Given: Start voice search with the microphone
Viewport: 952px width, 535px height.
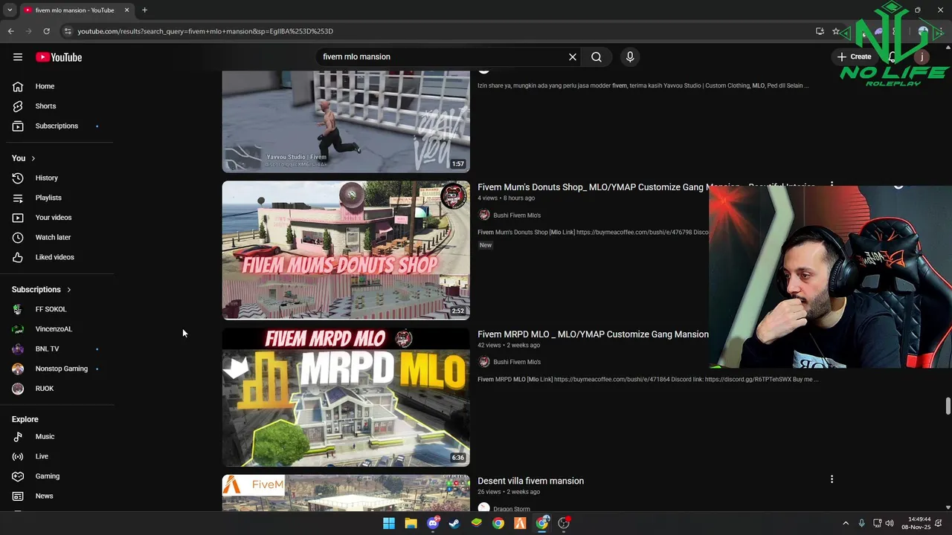Looking at the screenshot, I should pos(630,56).
